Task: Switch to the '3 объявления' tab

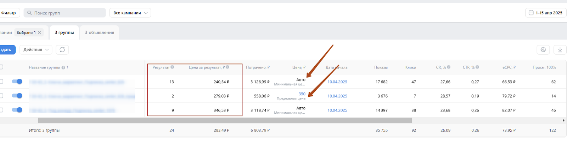Action: 100,32
